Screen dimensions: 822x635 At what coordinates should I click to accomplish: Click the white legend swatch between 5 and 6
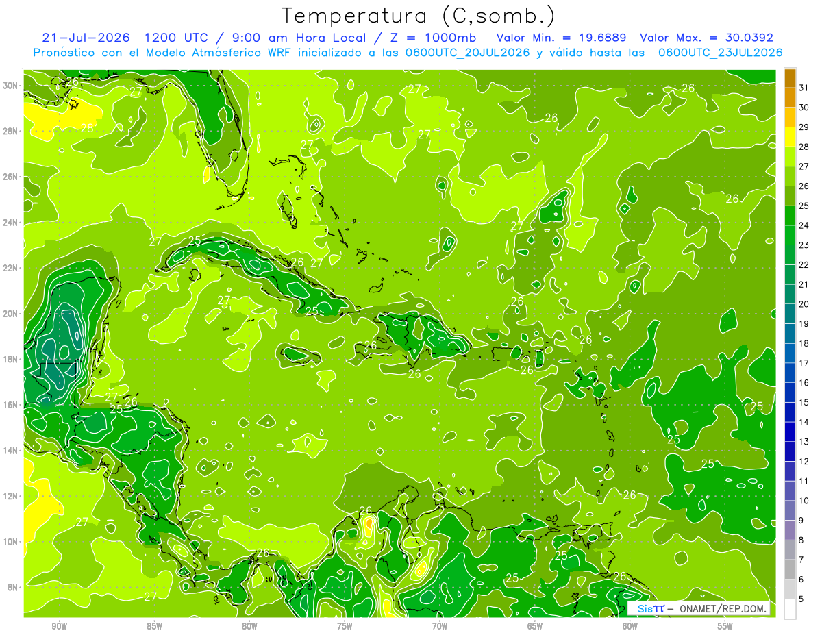point(790,589)
